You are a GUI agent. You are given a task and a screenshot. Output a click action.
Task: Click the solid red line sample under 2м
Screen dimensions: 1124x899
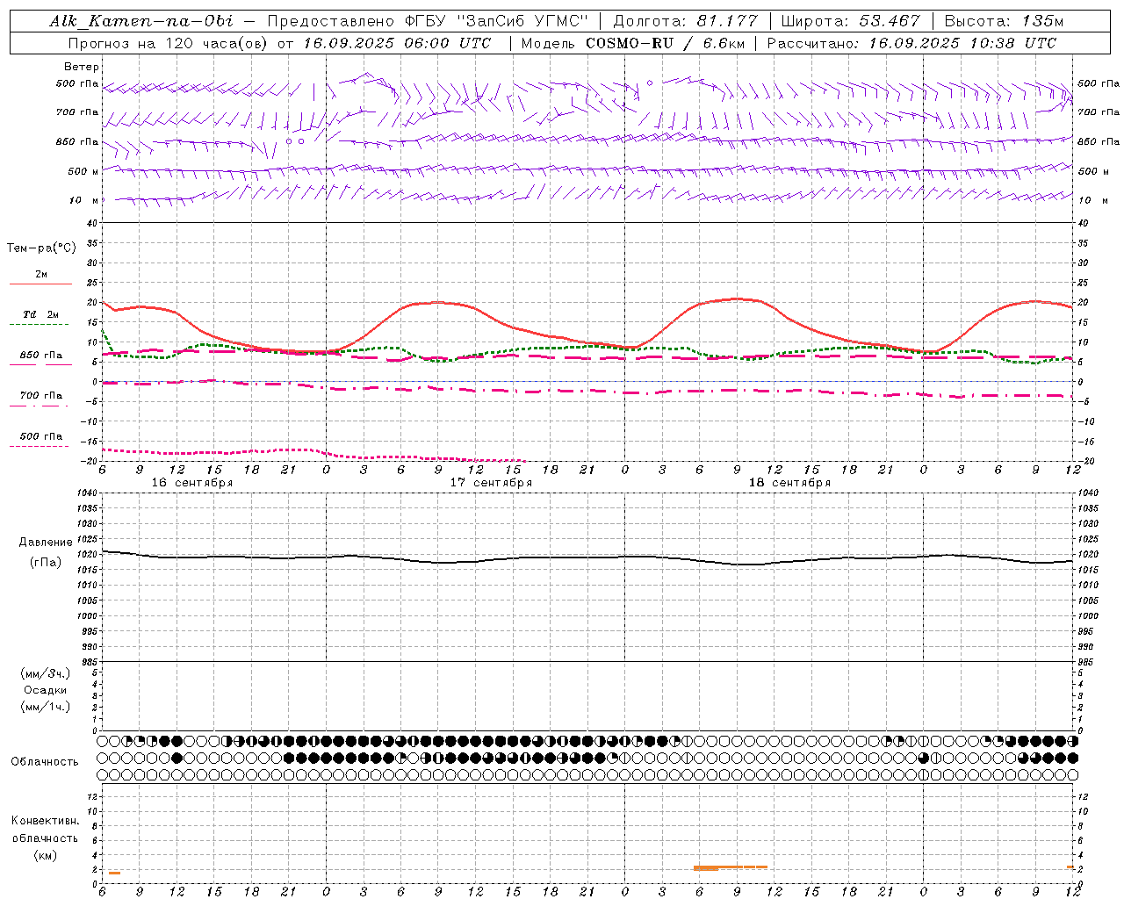tap(40, 284)
